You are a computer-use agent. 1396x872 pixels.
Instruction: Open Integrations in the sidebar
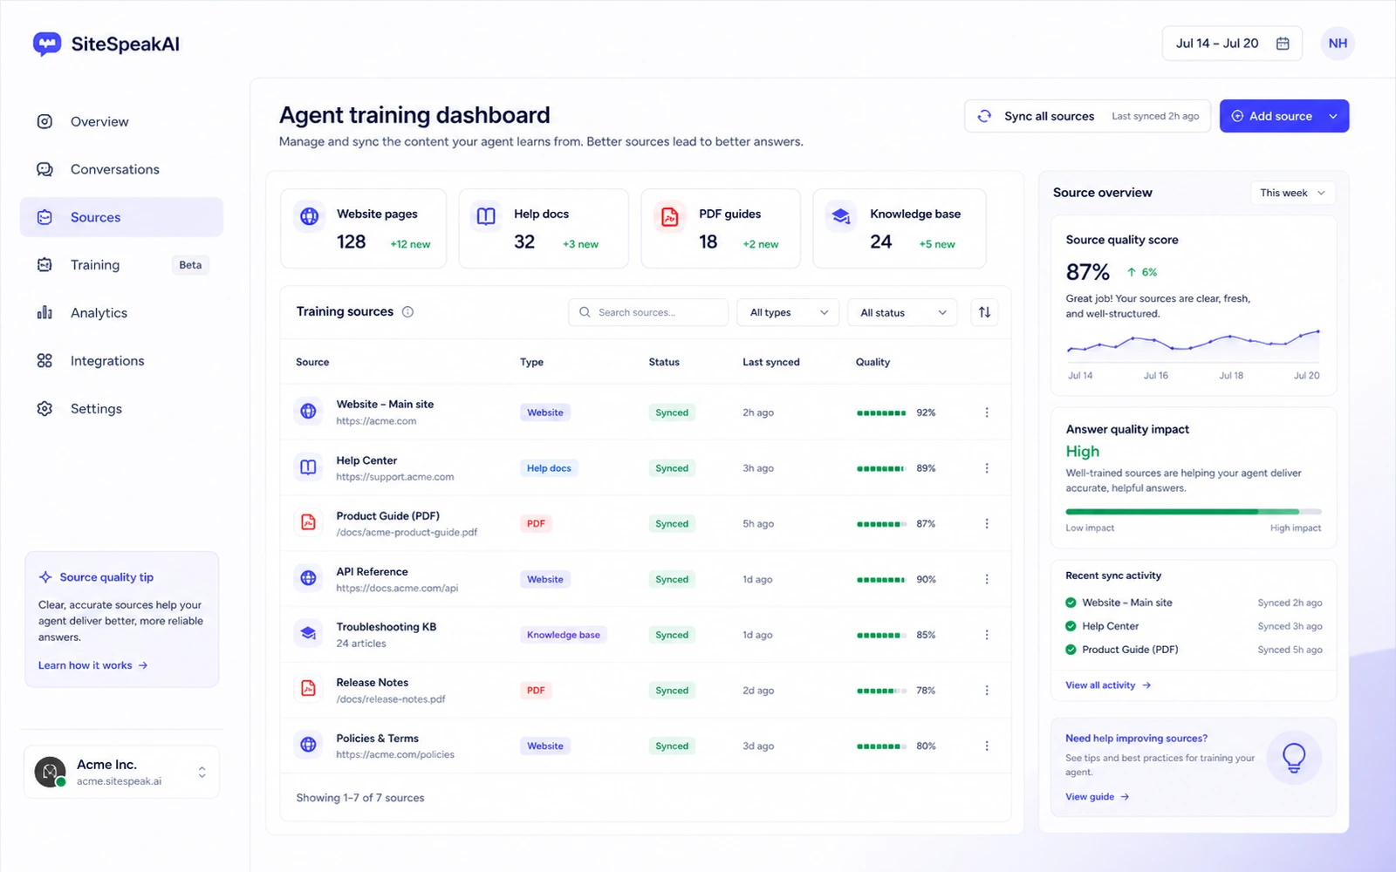tap(121, 361)
